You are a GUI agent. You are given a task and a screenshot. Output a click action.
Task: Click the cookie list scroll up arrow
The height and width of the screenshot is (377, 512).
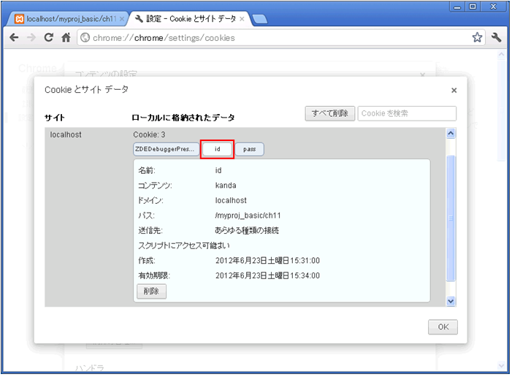[451, 133]
